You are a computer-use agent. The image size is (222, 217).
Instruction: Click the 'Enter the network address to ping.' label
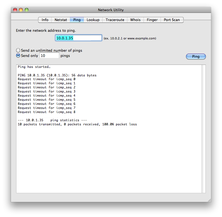pyautogui.click(x=46, y=30)
